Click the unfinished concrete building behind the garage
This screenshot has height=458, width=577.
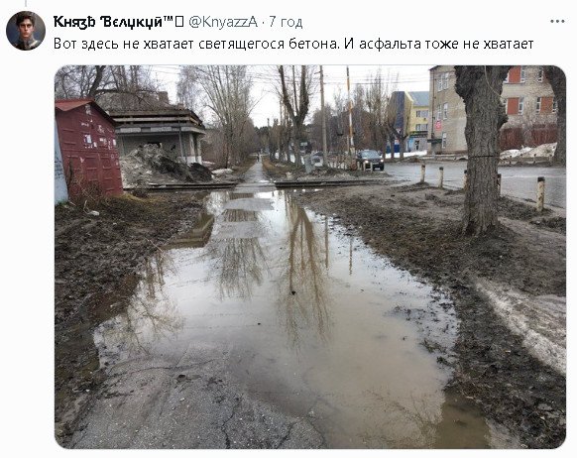click(x=159, y=134)
